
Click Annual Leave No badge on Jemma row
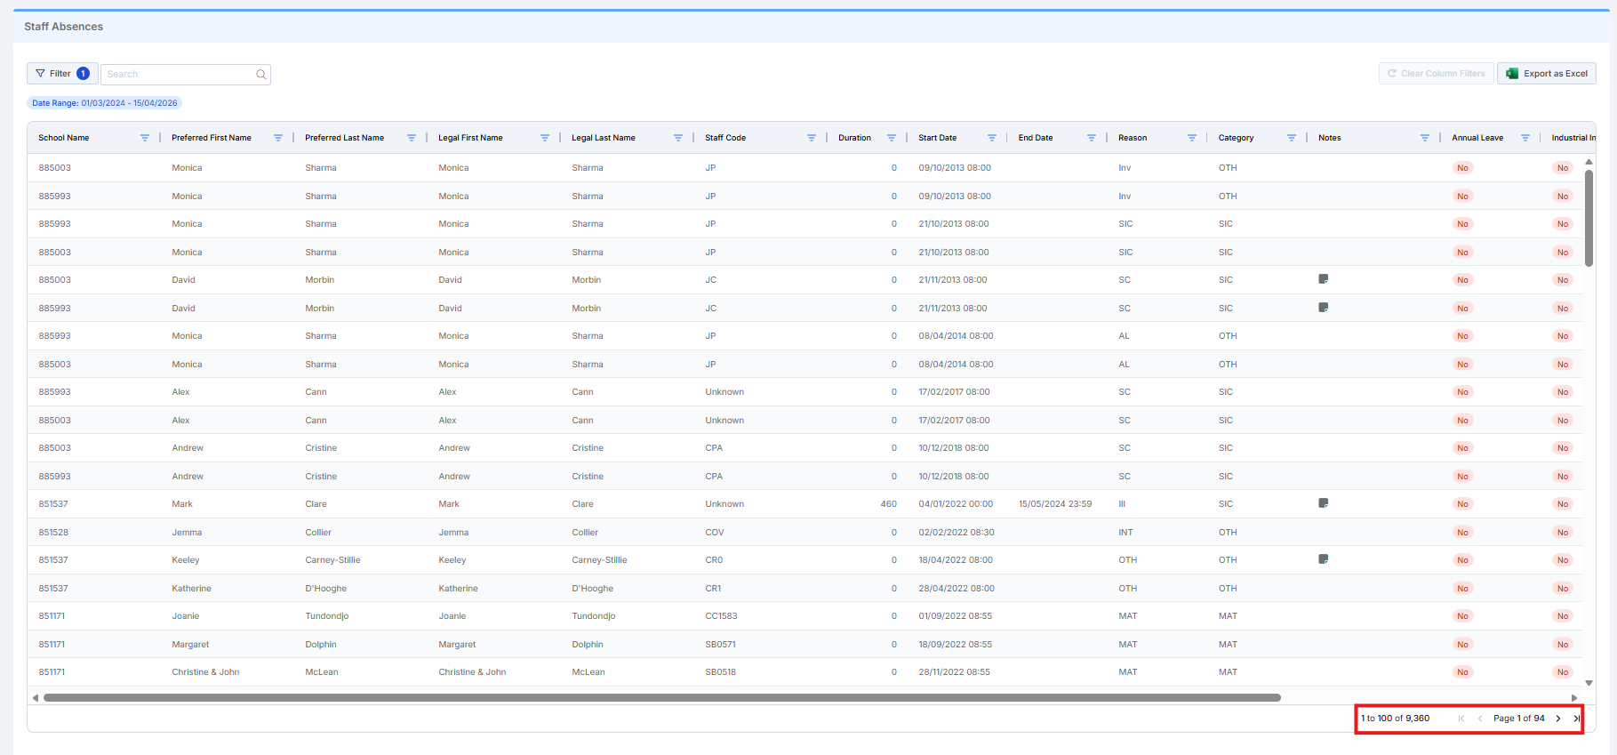pos(1462,533)
